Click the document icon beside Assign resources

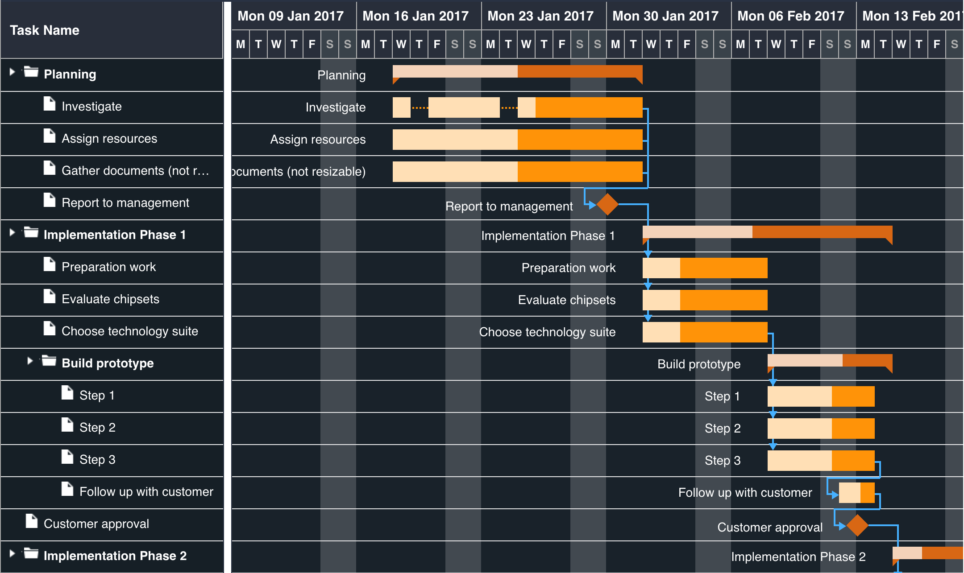49,136
